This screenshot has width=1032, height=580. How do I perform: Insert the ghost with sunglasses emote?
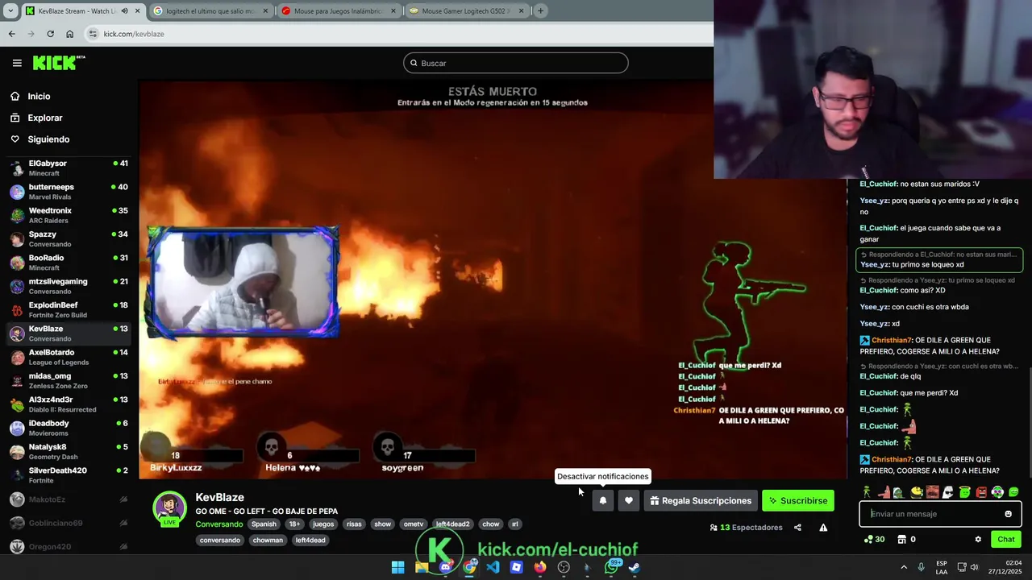coord(948,492)
